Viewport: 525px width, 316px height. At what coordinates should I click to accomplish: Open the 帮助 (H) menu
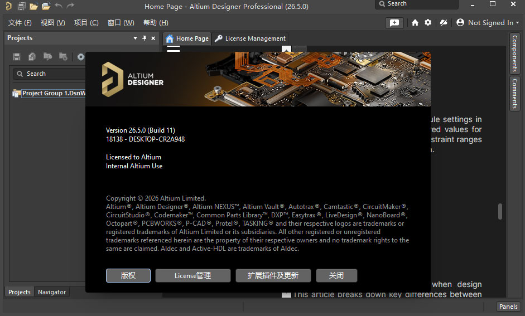[x=156, y=23]
